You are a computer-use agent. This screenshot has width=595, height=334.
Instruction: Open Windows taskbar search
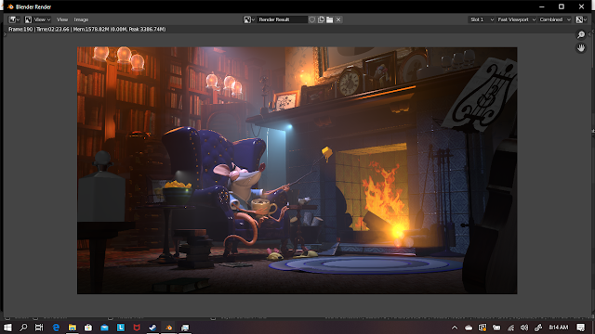click(x=23, y=328)
